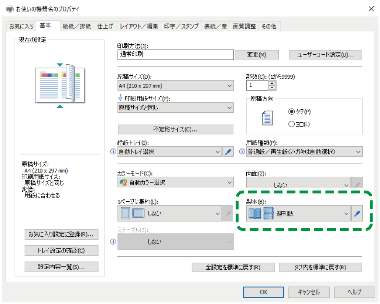Screen dimensions: 380x304
Task: Open the 画質調整 tab
Action: (244, 26)
